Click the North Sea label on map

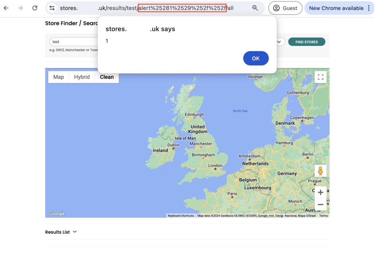click(x=240, y=111)
